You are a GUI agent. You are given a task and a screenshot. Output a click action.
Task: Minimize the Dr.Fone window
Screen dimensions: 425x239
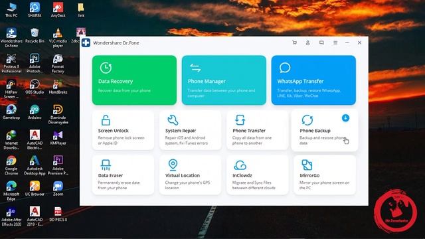tap(347, 42)
